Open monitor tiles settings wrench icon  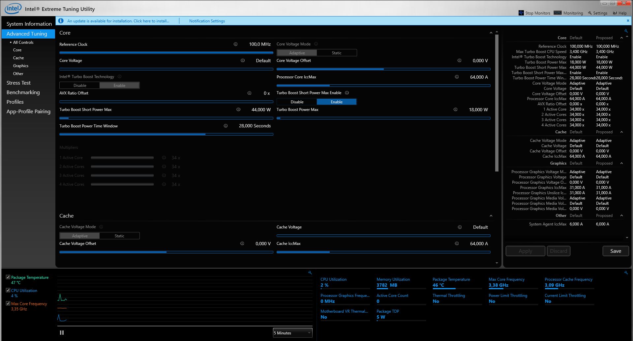coord(626,273)
